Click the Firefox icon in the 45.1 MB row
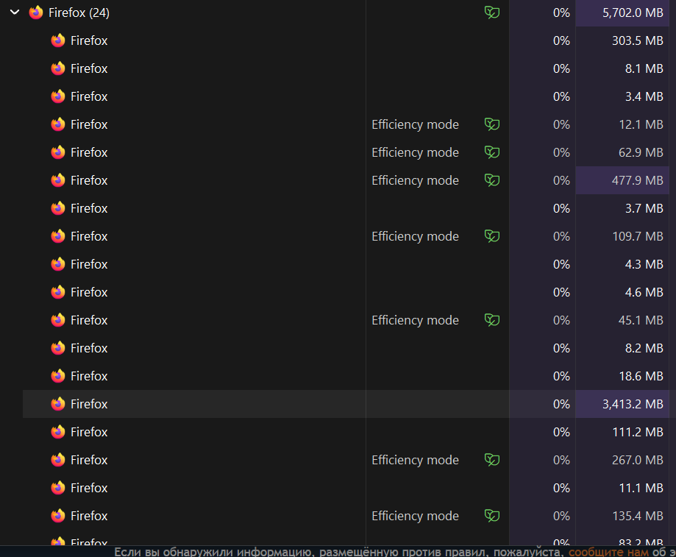The height and width of the screenshot is (557, 676). [x=58, y=320]
